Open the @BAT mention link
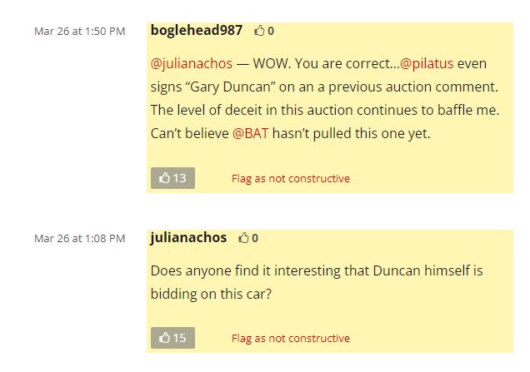530x372 pixels. [250, 133]
